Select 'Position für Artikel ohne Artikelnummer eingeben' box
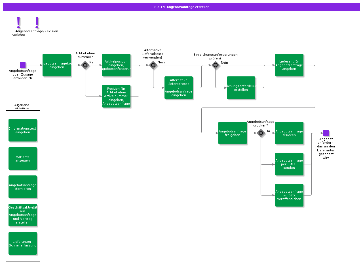This screenshot has width=363, height=264. coord(116,96)
